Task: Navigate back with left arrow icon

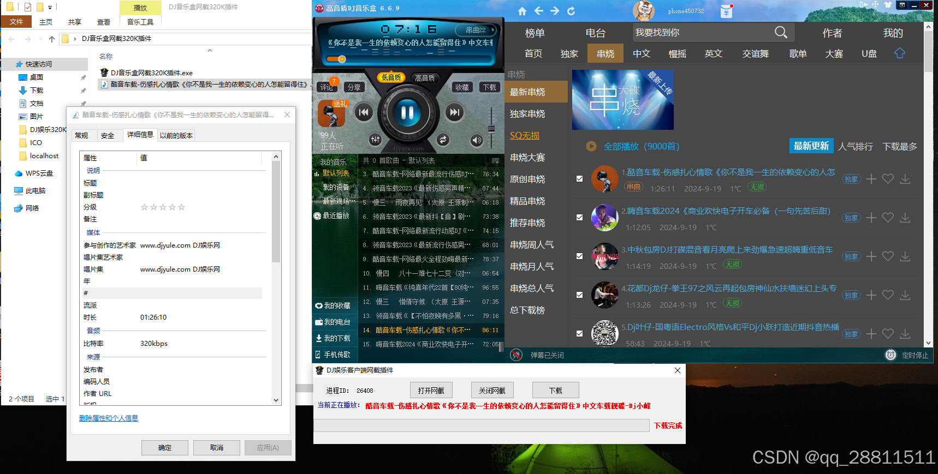Action: [539, 11]
